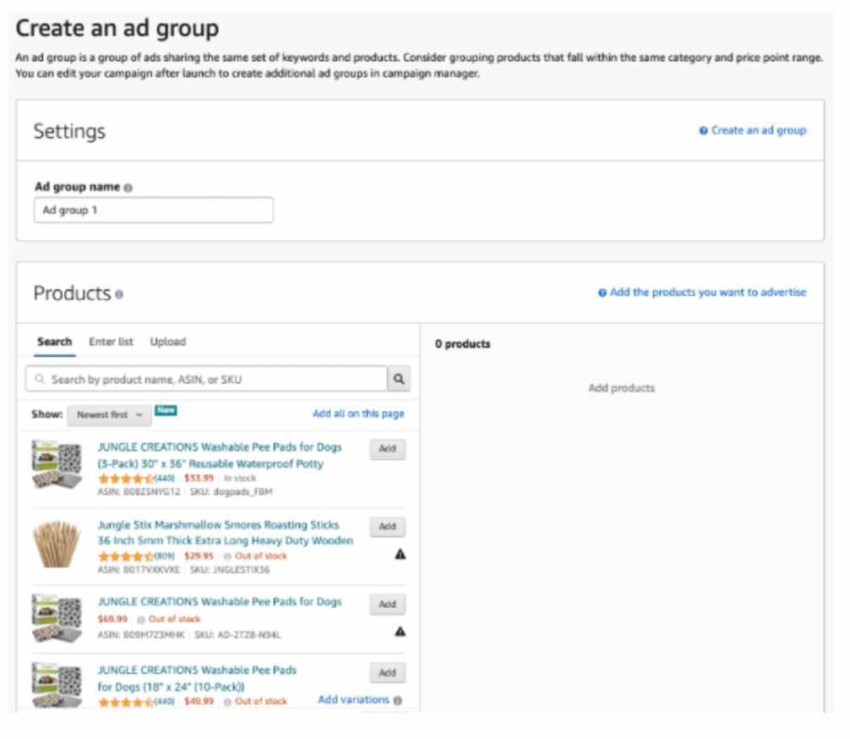Click the "SKU: dogpads_FBM" text

[231, 492]
